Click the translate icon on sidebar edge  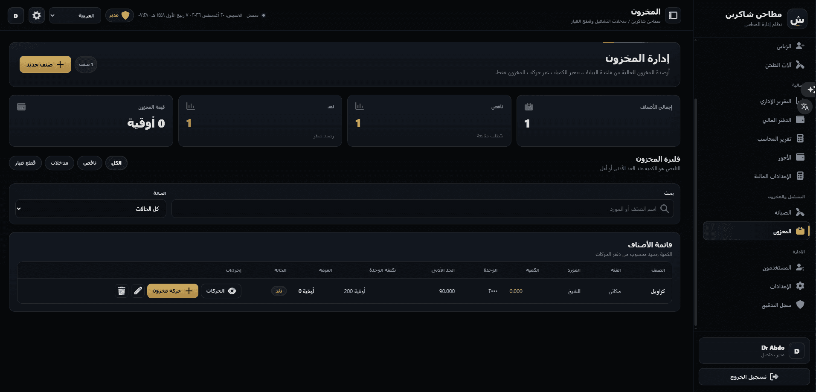[x=805, y=107]
